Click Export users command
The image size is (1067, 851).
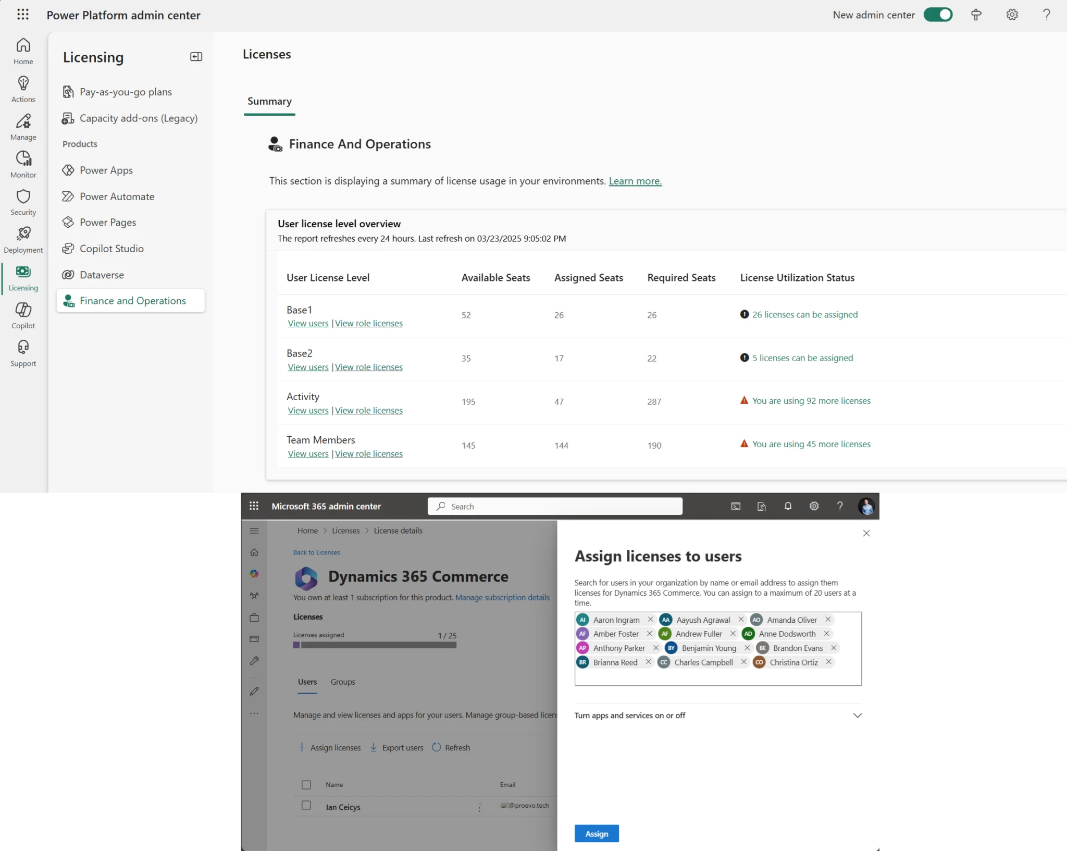396,747
